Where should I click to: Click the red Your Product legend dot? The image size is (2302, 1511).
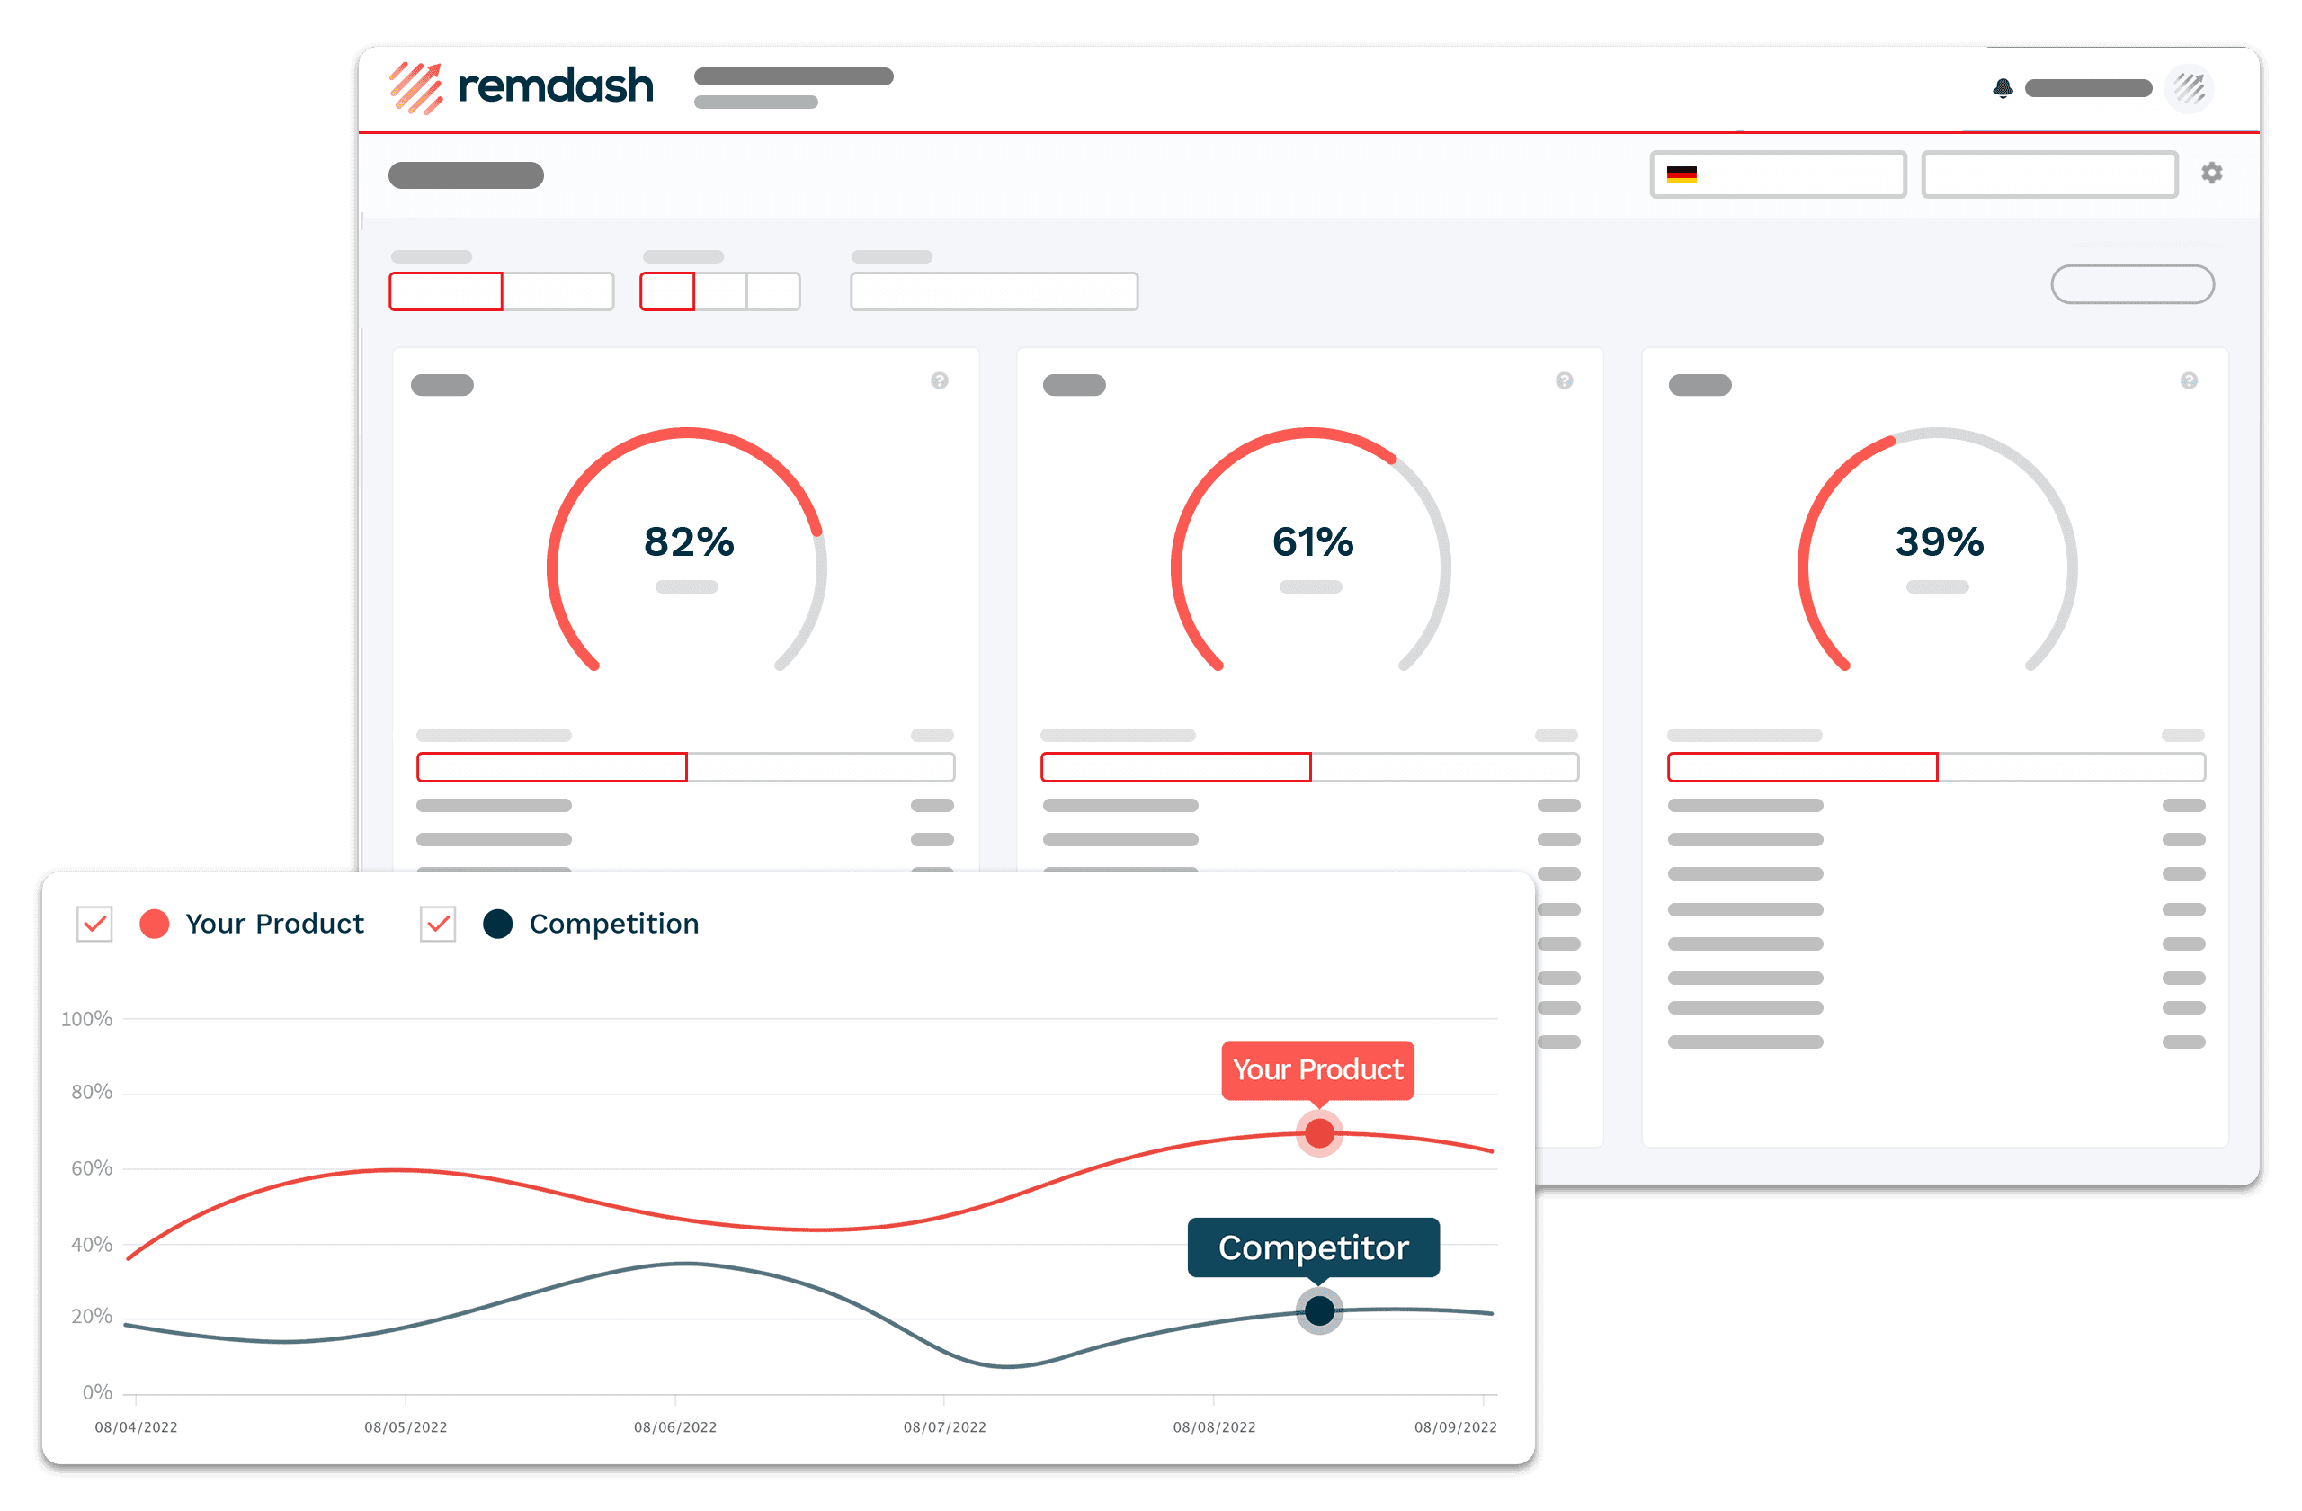tap(154, 924)
